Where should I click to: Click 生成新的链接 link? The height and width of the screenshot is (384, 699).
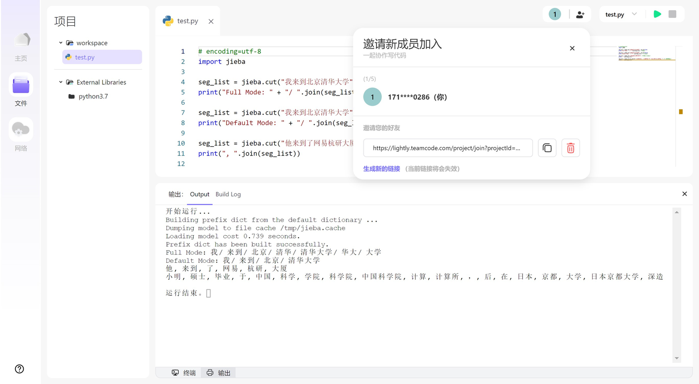click(382, 169)
